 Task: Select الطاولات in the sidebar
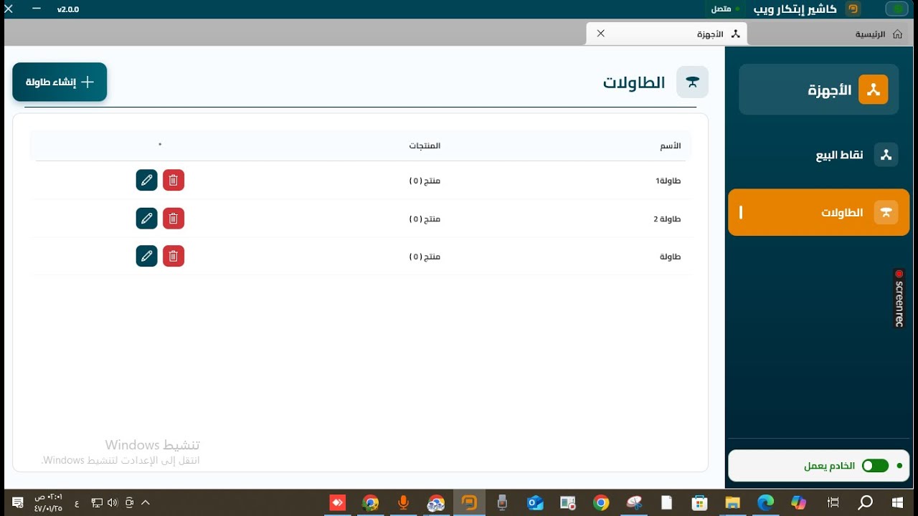coord(818,212)
